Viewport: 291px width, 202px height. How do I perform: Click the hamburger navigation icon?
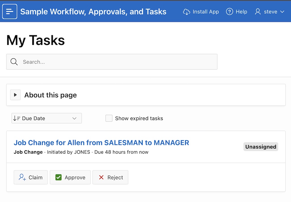10,11
